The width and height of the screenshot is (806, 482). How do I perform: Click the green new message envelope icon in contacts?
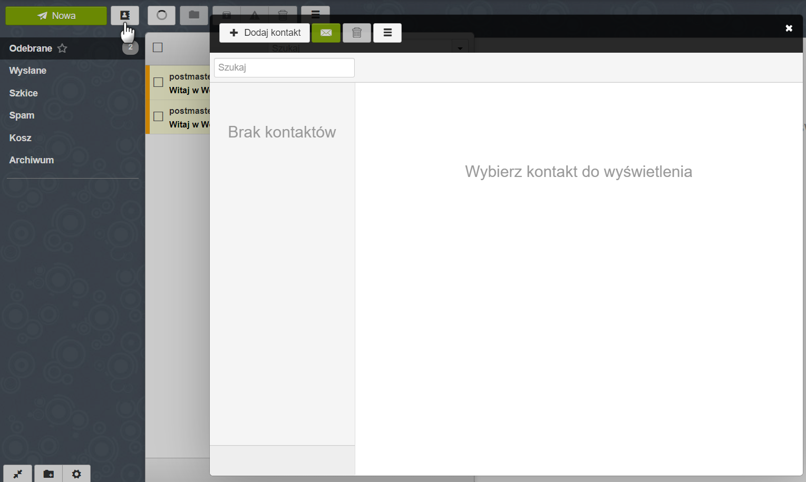coord(326,33)
